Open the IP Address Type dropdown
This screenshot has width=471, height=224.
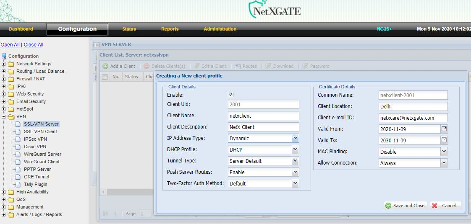coord(295,138)
